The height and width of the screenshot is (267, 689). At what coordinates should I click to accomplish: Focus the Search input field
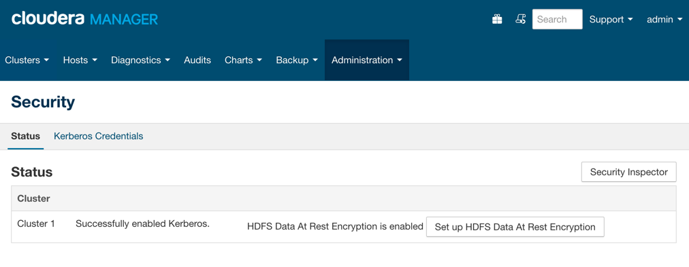point(557,19)
